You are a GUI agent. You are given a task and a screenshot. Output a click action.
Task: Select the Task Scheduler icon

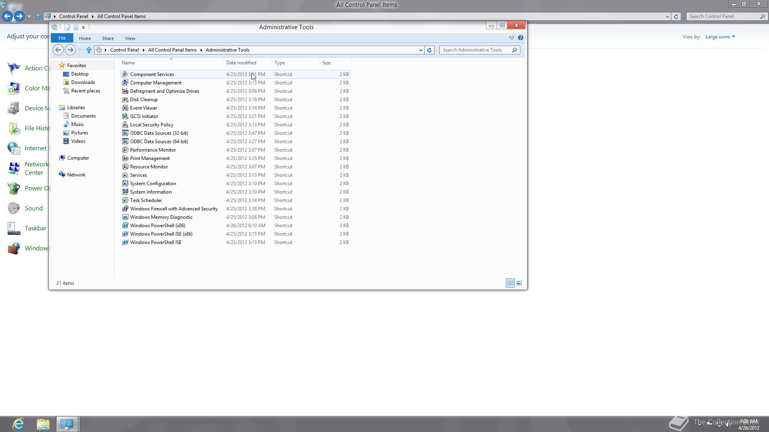125,200
